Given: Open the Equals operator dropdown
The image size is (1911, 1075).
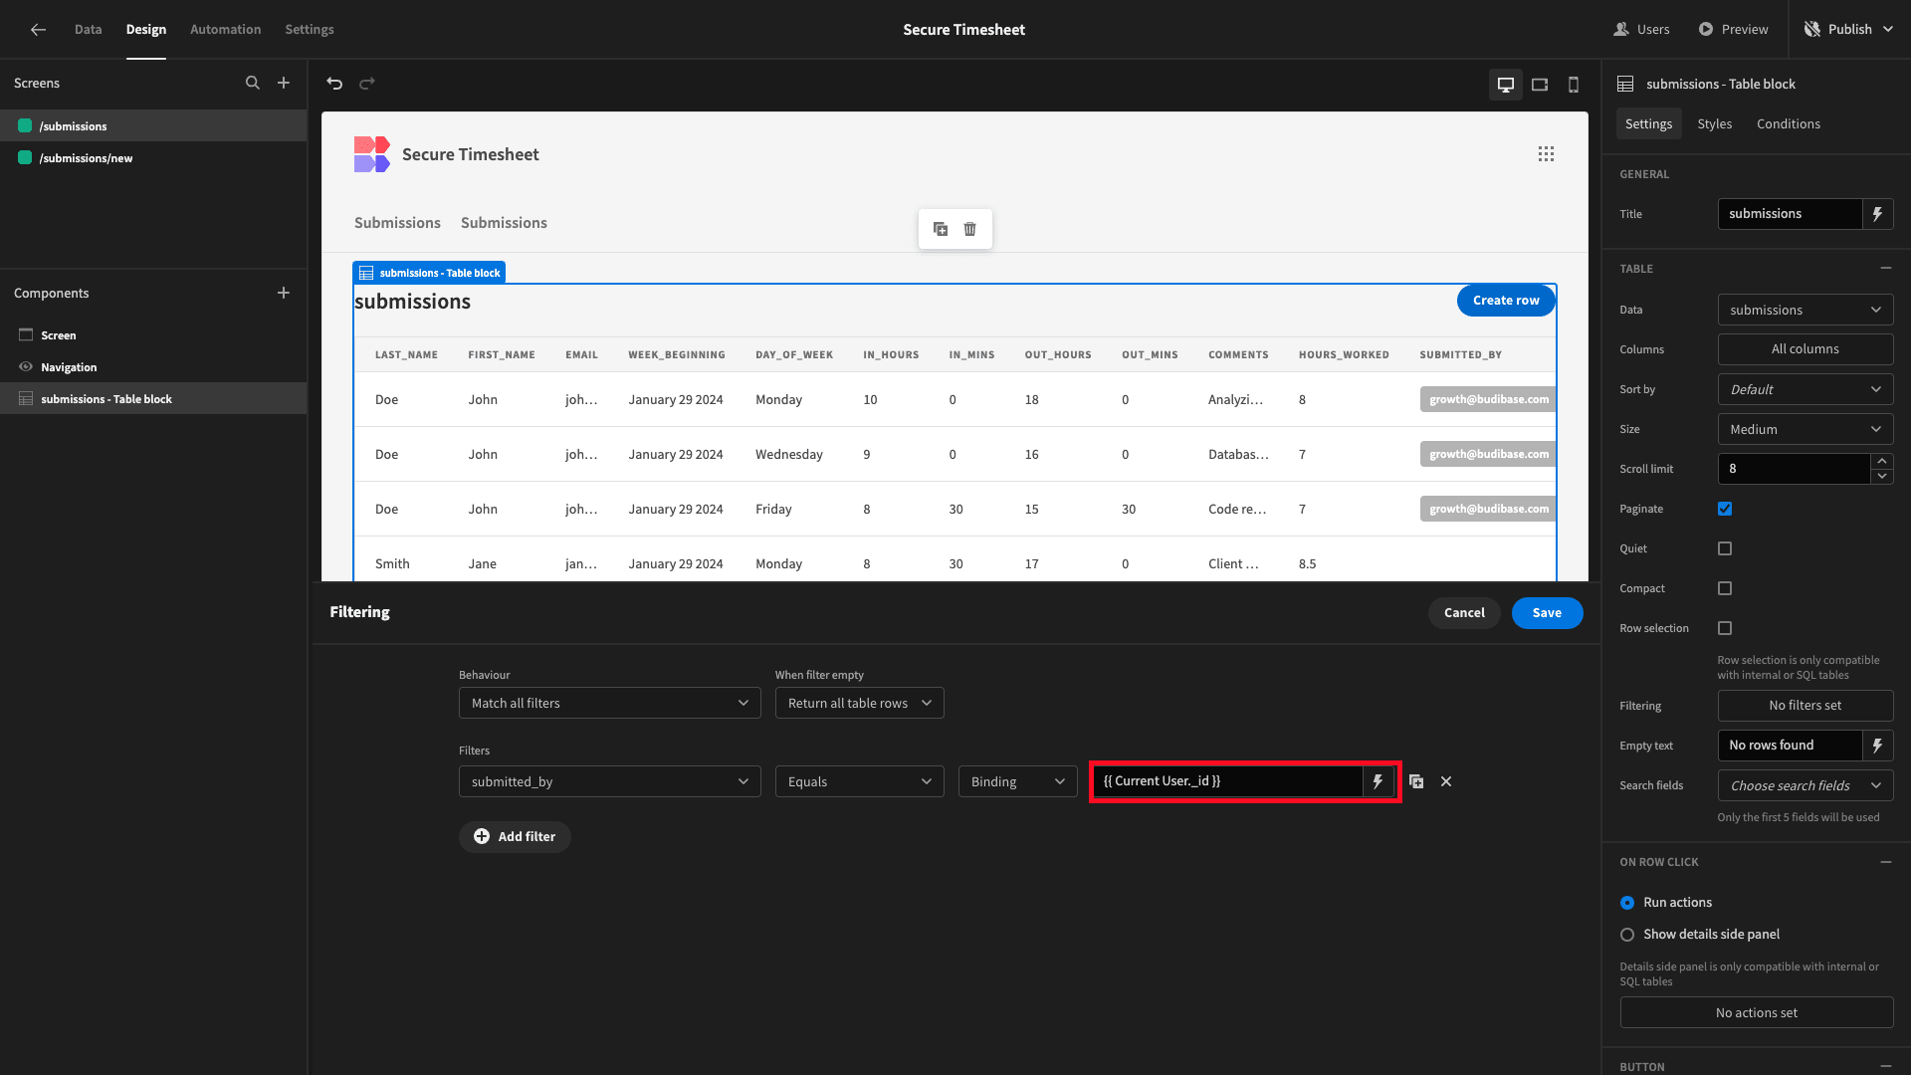Looking at the screenshot, I should click(859, 781).
